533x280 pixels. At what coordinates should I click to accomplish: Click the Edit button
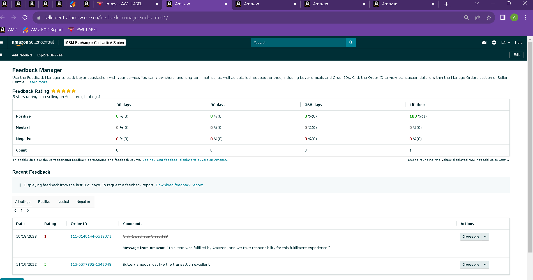pyautogui.click(x=516, y=55)
